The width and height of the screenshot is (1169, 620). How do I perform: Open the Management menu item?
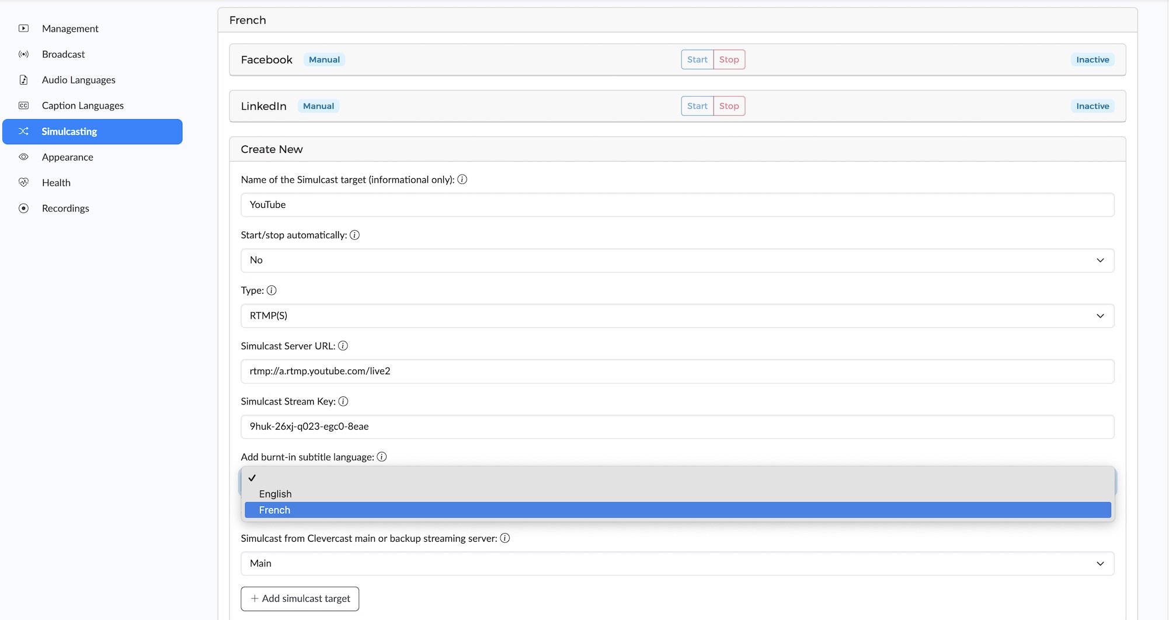(x=92, y=29)
